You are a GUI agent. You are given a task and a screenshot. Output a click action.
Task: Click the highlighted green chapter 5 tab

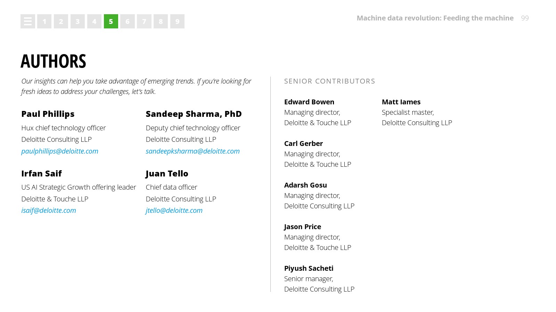pos(111,21)
